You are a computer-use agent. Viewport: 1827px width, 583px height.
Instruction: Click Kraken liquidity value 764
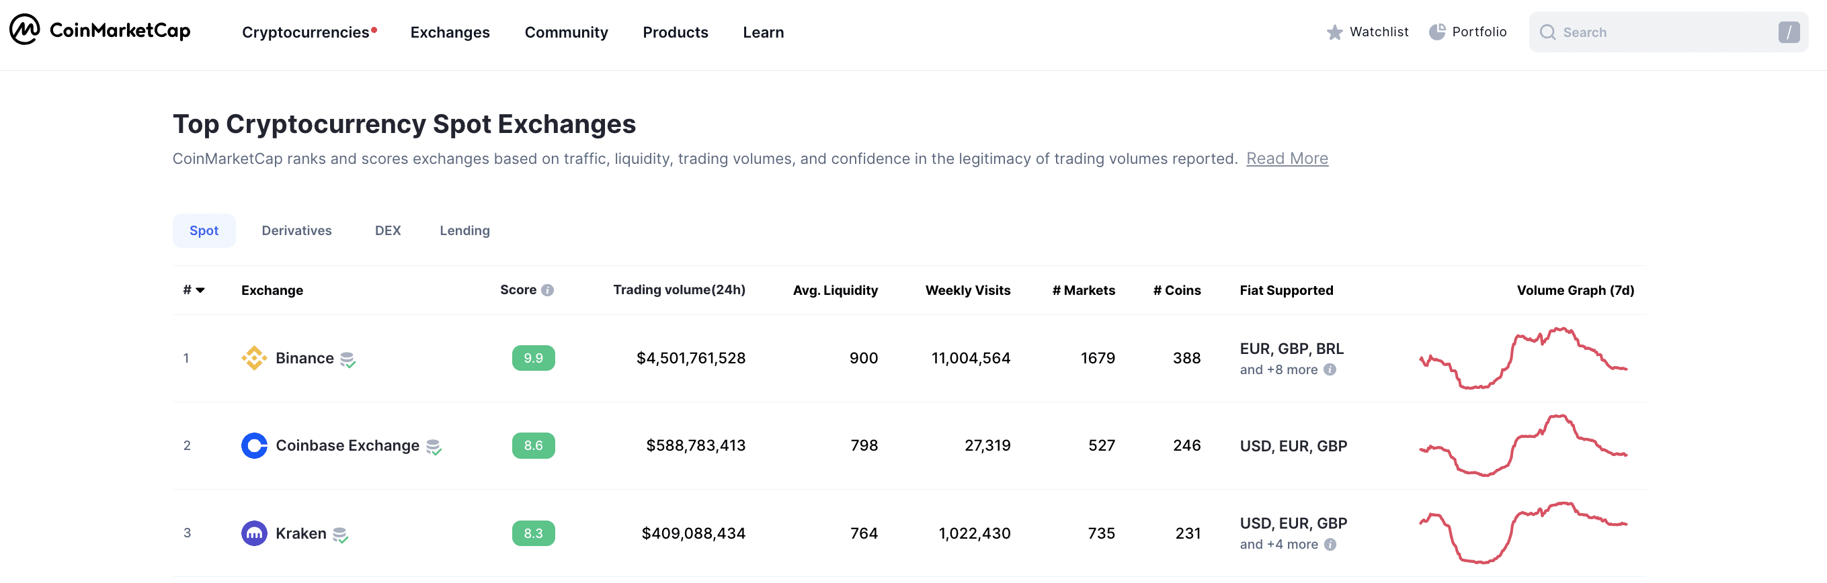864,533
